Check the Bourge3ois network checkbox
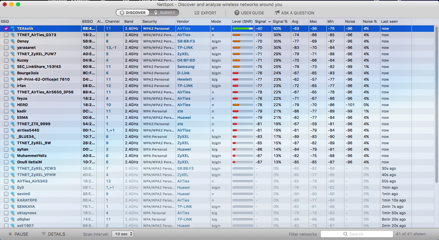This screenshot has width=439, height=240. coord(6,73)
